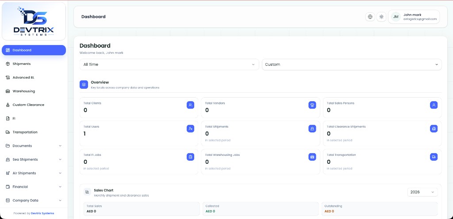This screenshot has height=219, width=453.
Task: Click the JM avatar in header
Action: [x=396, y=17]
